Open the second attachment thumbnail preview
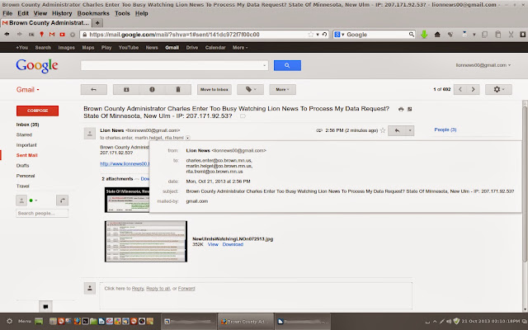Screen dimensions: 528x330 tap(146, 241)
